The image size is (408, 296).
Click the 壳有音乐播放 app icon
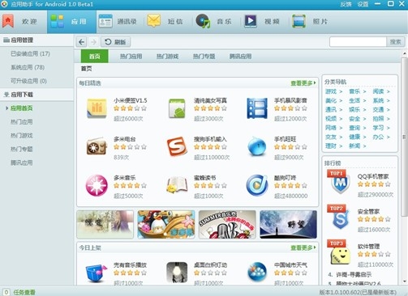tap(97, 273)
